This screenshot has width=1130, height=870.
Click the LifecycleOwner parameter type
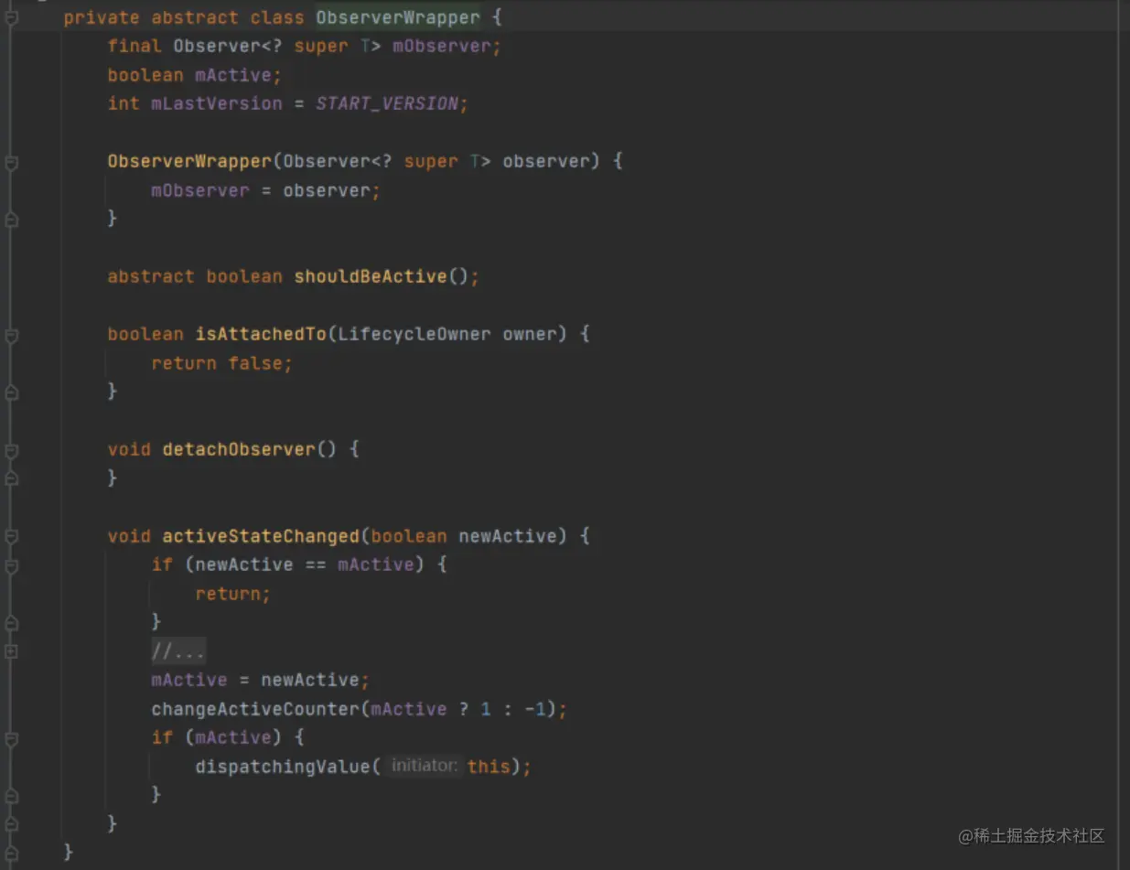(414, 334)
